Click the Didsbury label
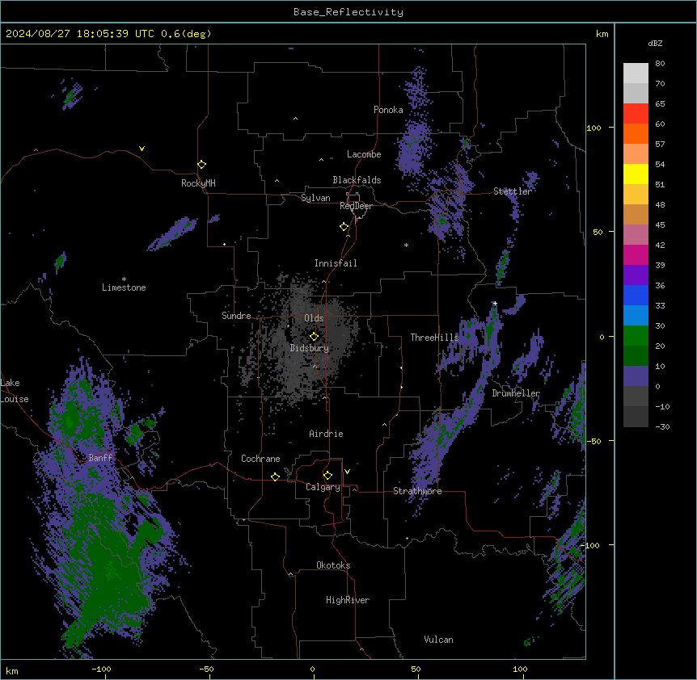This screenshot has width=697, height=680. (x=310, y=348)
